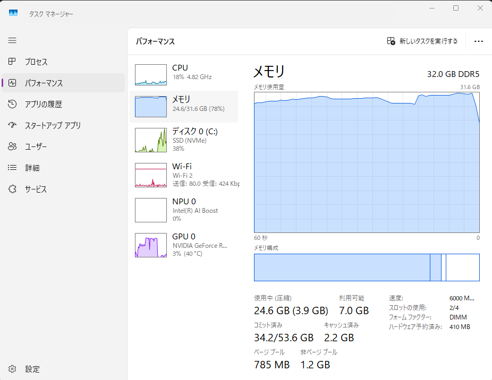Click the フォーム ファクター value DIMM
This screenshot has height=380, width=492.
click(x=458, y=317)
